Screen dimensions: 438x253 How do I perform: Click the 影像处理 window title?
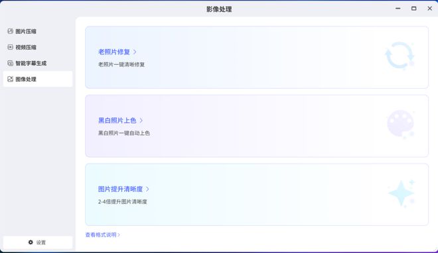pyautogui.click(x=219, y=9)
